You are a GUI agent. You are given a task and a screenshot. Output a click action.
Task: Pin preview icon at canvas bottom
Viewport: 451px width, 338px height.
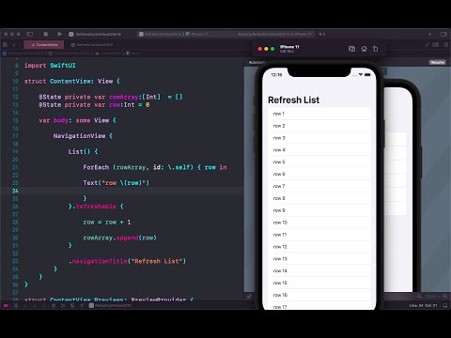(249, 297)
